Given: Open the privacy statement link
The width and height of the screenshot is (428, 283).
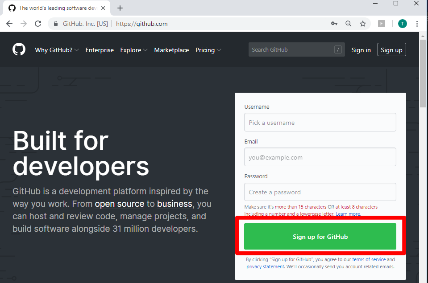Looking at the screenshot, I should [265, 267].
